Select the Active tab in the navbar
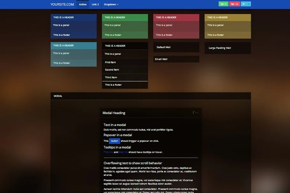Screen dimensions: 290x193 pos(83,4)
